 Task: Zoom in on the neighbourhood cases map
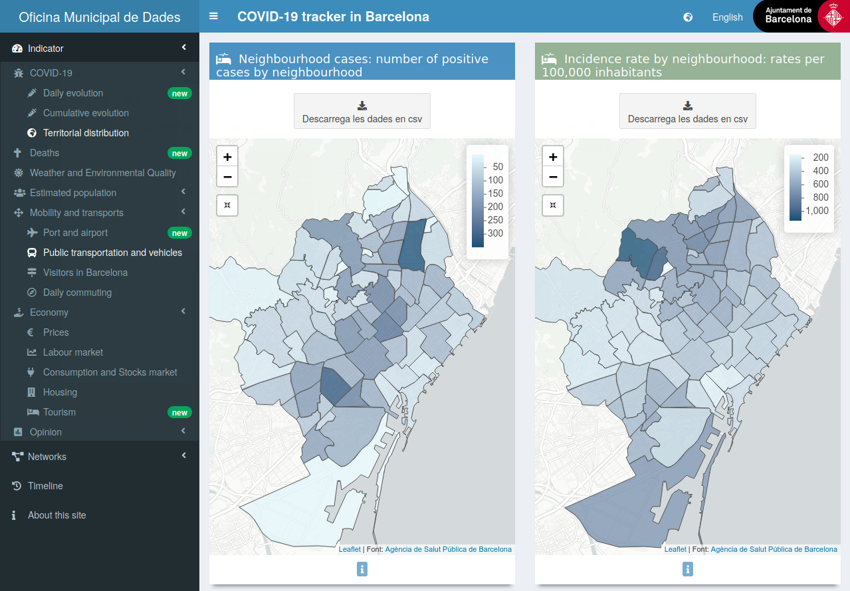(x=227, y=157)
